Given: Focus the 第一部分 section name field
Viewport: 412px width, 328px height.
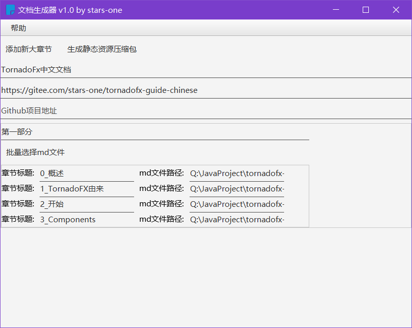Looking at the screenshot, I should coord(155,131).
